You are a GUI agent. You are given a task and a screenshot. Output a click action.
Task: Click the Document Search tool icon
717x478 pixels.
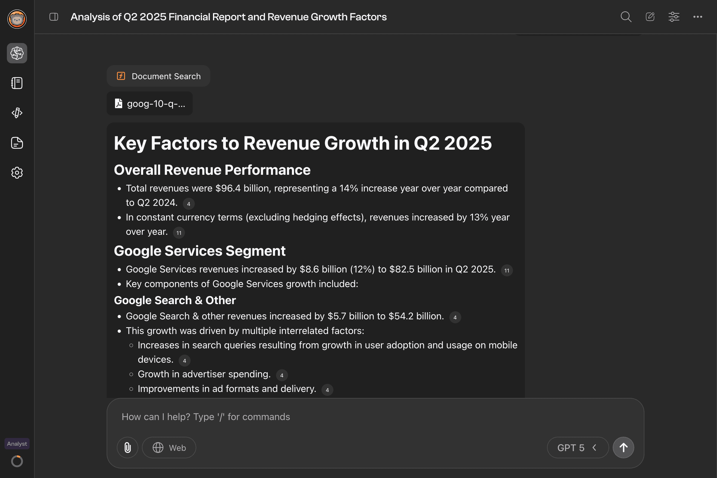click(121, 76)
